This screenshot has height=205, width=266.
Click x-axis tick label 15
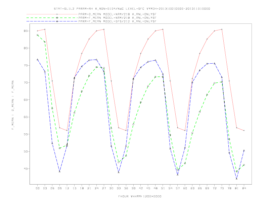(x=74, y=188)
